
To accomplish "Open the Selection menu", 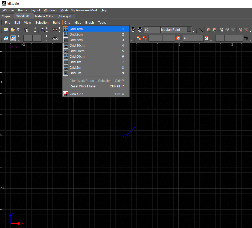I will pyautogui.click(x=42, y=23).
